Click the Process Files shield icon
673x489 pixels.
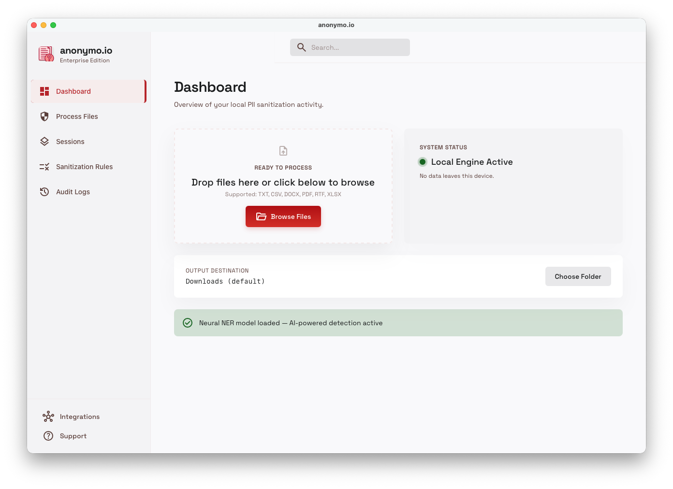(x=44, y=116)
